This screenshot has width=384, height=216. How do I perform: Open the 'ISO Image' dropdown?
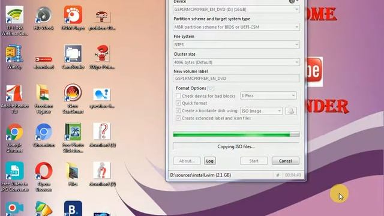tap(262, 111)
